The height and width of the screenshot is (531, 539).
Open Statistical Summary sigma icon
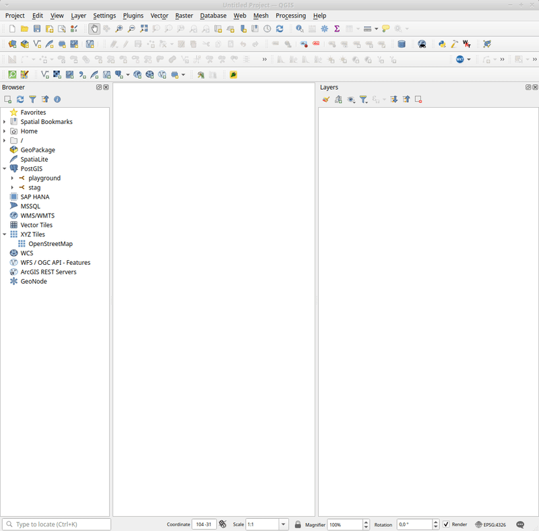coord(337,29)
